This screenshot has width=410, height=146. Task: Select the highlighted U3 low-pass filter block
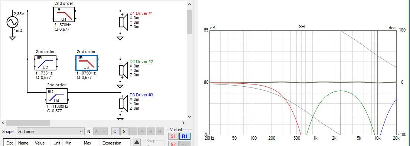[x=87, y=63]
